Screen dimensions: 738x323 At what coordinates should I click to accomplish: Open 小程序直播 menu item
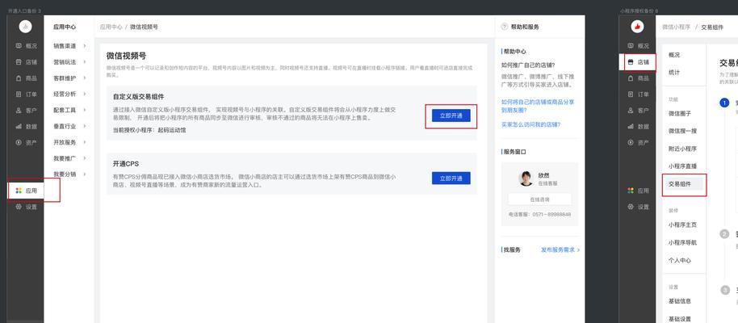pos(682,166)
